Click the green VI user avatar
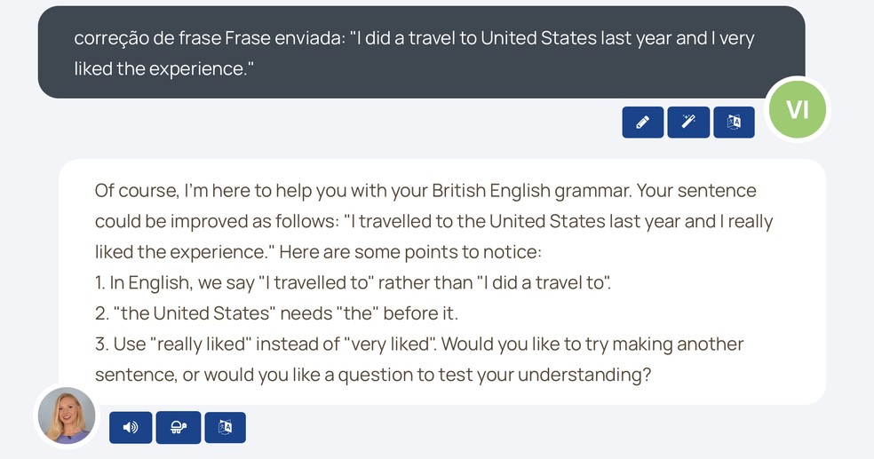This screenshot has width=874, height=459. coord(798,109)
